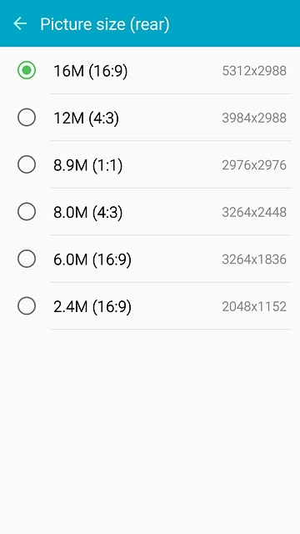Click the 2.4M (16:9) label text
Viewport: 300px width, 534px height.
[92, 307]
